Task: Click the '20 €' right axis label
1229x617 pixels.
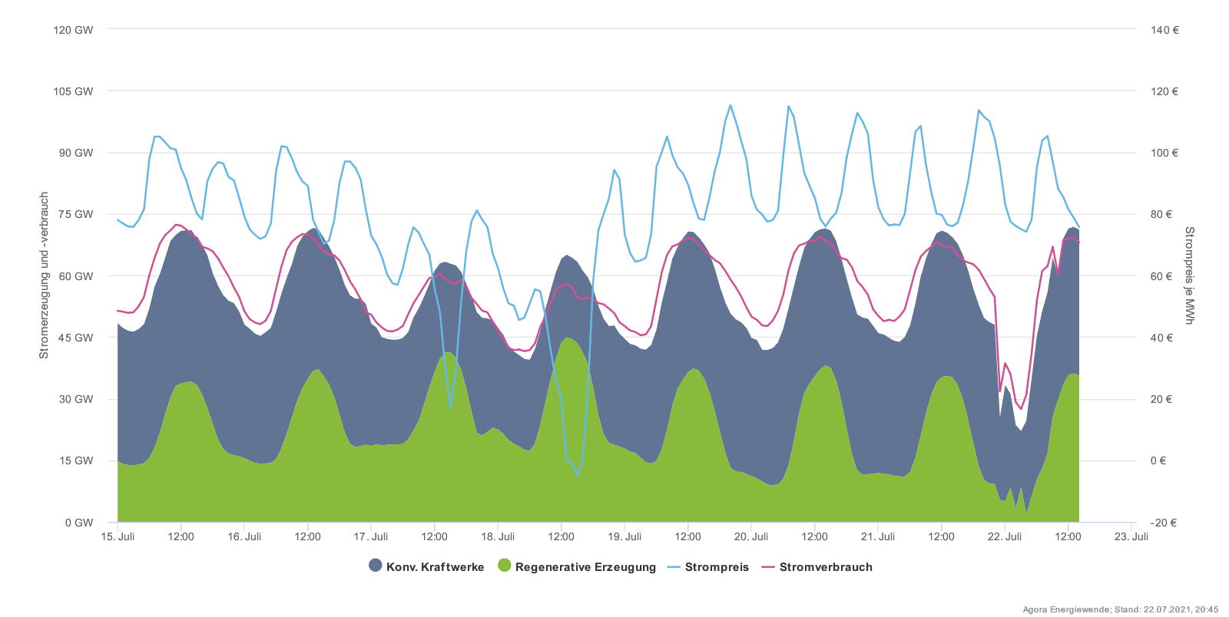Action: 1161,399
